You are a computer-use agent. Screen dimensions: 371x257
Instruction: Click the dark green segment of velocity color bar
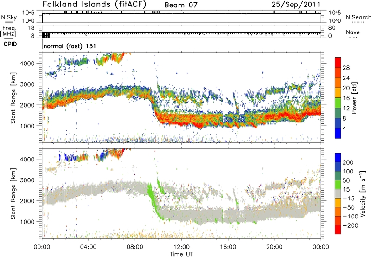click(338, 176)
